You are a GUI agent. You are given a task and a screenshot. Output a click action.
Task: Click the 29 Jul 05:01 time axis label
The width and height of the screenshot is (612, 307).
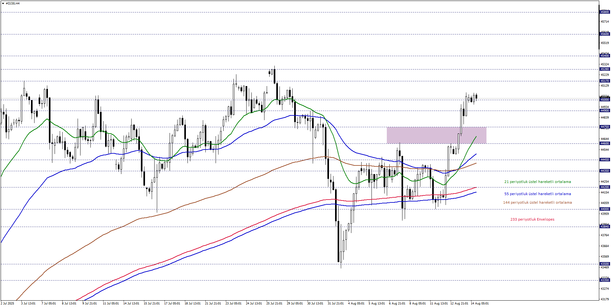pyautogui.click(x=295, y=303)
